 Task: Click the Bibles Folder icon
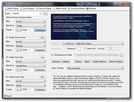click(54, 9)
